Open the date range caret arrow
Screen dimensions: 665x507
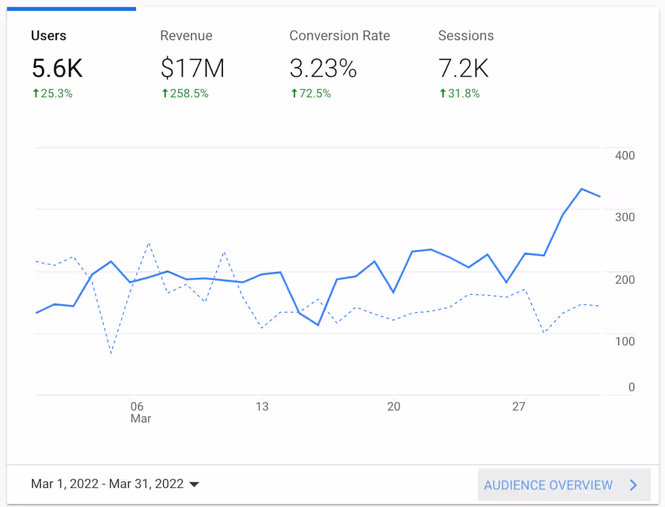pyautogui.click(x=194, y=485)
